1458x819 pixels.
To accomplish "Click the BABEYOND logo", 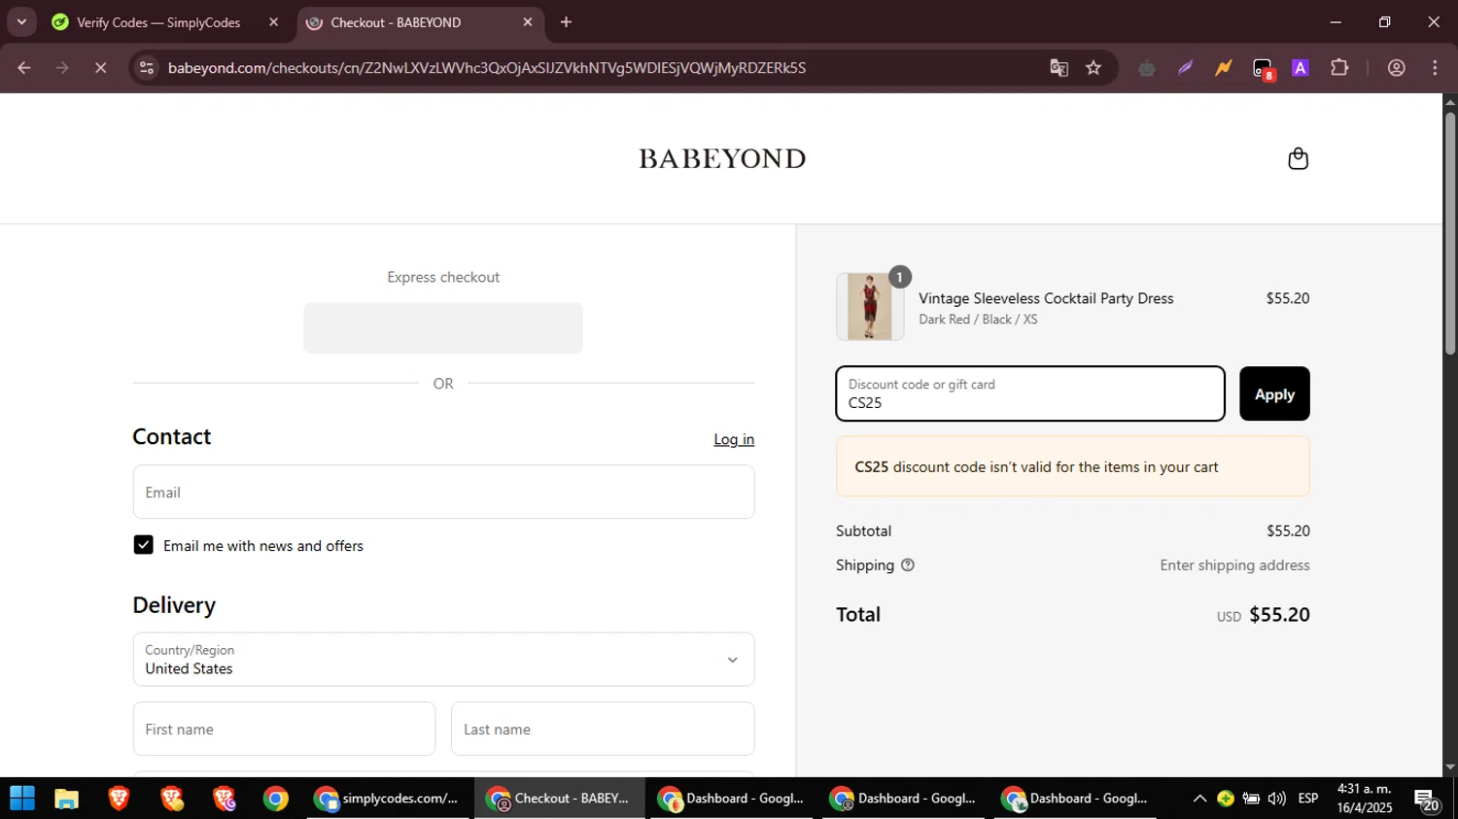I will [x=722, y=158].
